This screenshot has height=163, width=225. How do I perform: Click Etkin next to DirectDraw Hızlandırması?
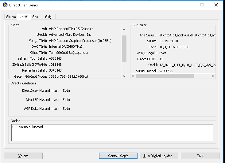(66, 91)
